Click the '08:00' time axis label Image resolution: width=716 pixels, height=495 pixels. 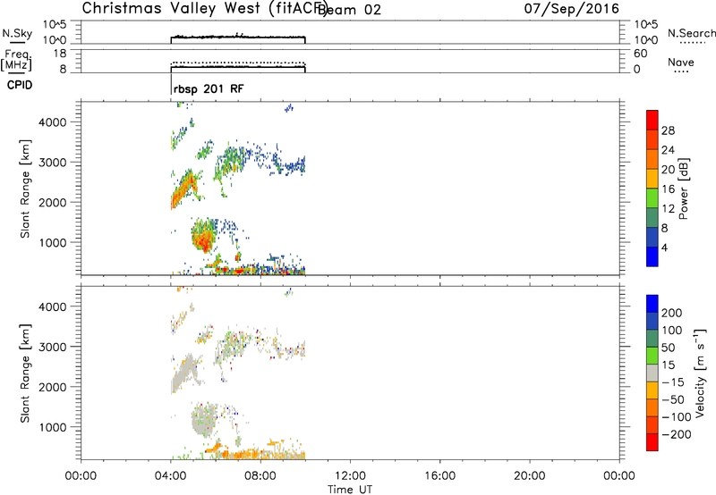pos(260,476)
